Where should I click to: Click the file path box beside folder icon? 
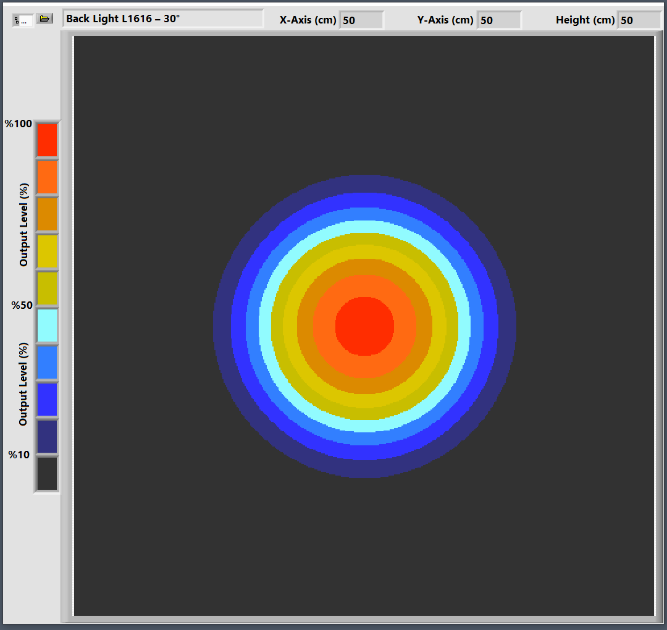pyautogui.click(x=23, y=20)
